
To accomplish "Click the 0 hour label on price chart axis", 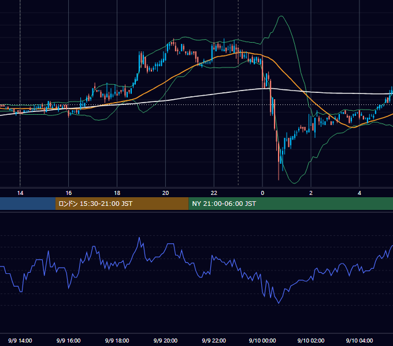I will click(262, 193).
